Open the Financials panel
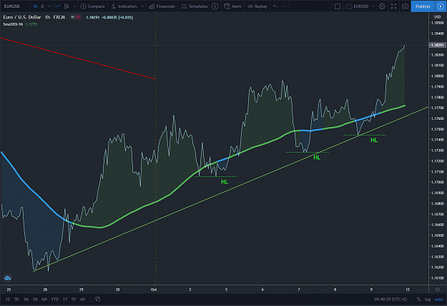The width and height of the screenshot is (447, 306). coord(162,6)
